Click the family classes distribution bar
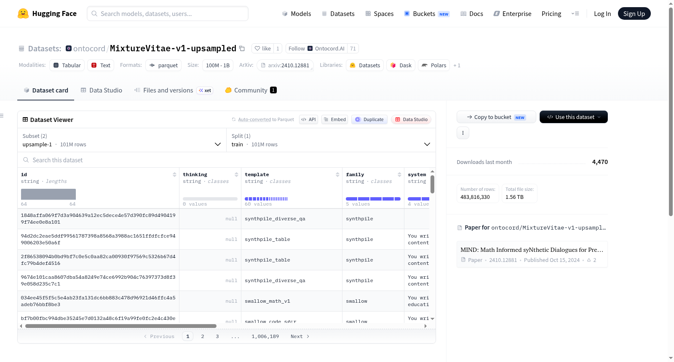The width and height of the screenshot is (674, 362). click(373, 199)
